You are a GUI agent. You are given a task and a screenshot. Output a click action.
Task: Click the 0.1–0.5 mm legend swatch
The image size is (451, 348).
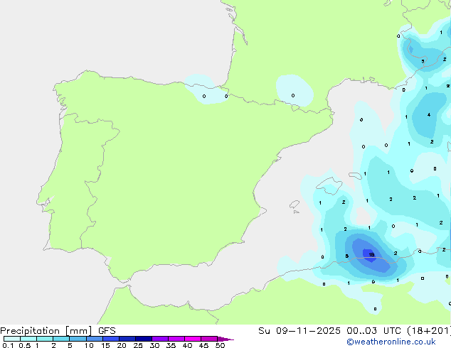(x=12, y=339)
